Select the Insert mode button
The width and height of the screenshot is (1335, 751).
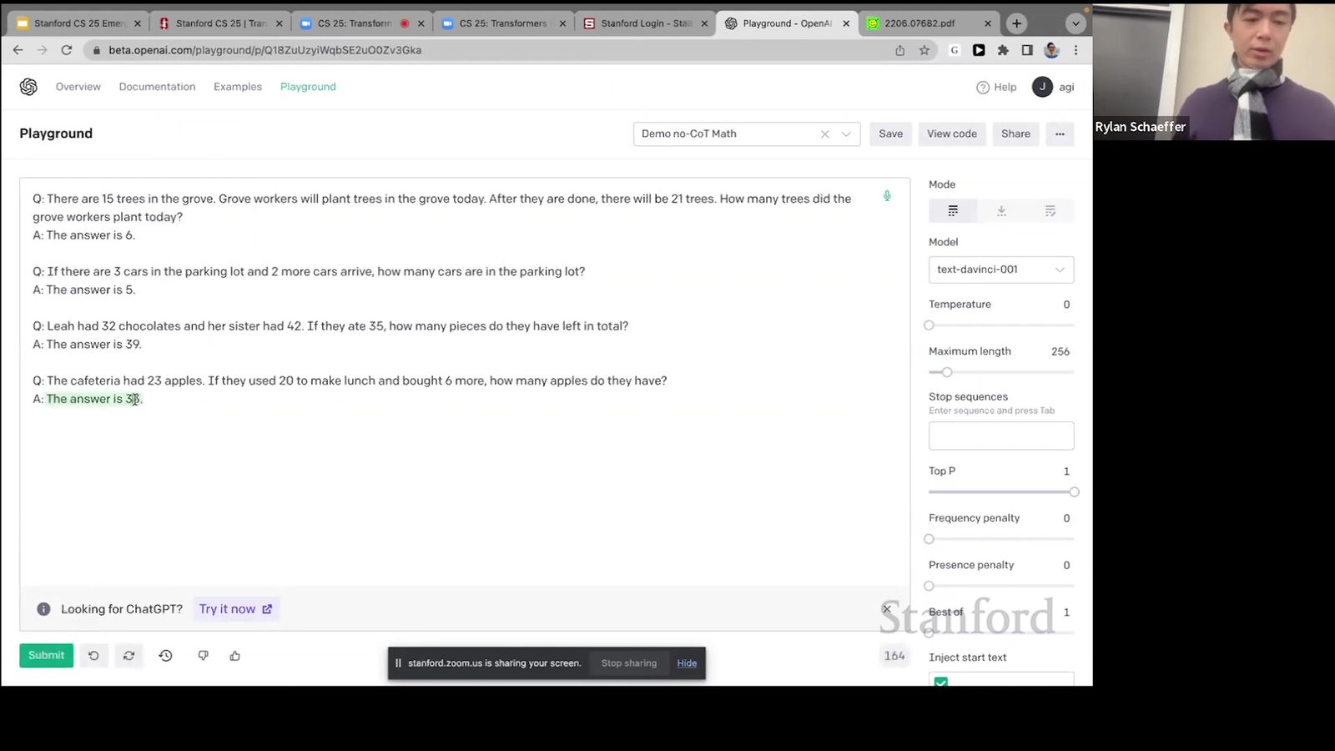click(1001, 211)
